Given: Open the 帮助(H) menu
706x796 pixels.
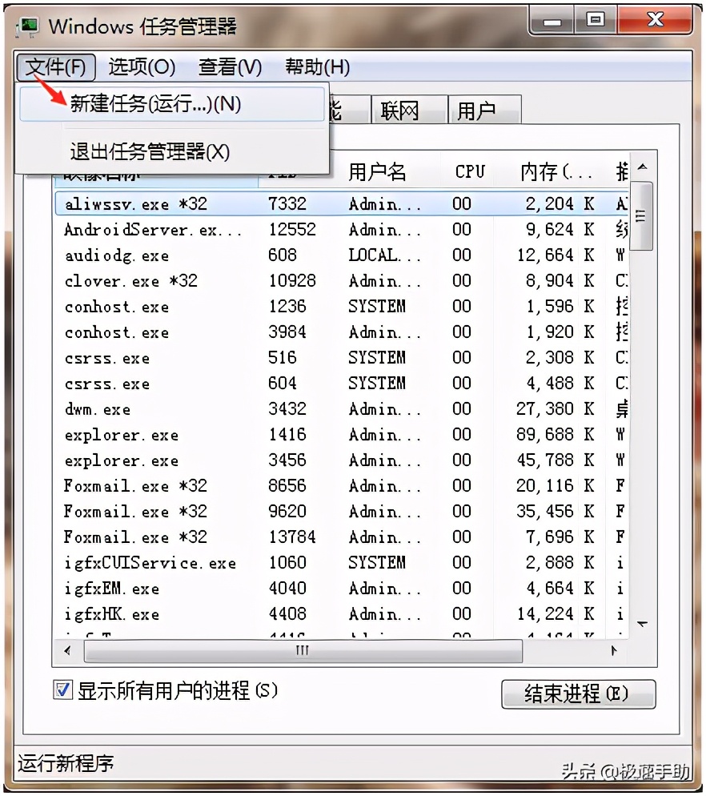Looking at the screenshot, I should [x=315, y=67].
